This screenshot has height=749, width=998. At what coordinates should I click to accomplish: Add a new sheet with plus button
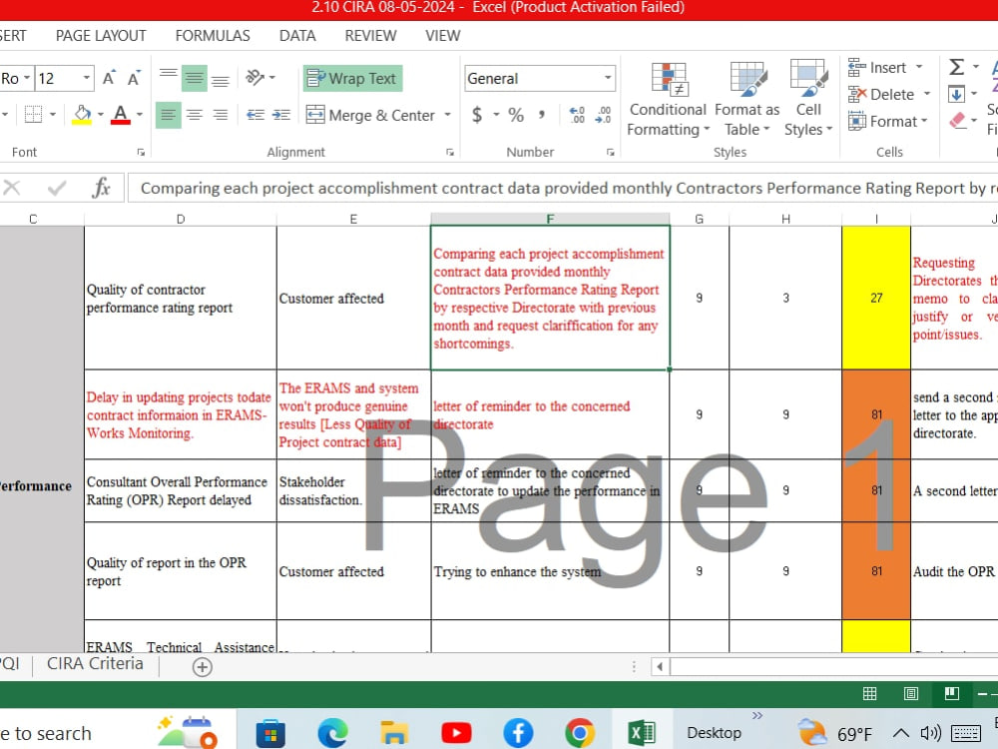pyautogui.click(x=203, y=667)
